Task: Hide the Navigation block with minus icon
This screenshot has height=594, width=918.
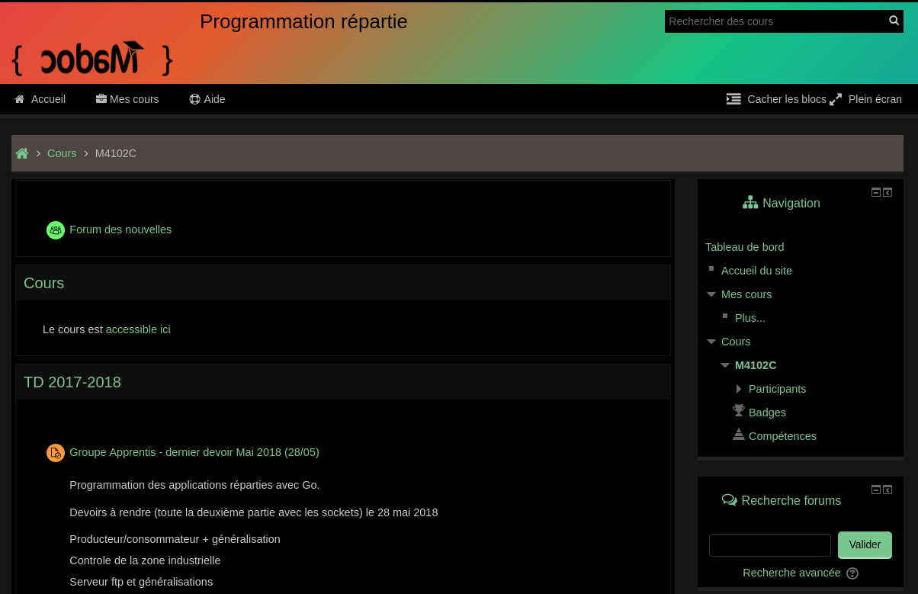Action: pos(876,193)
